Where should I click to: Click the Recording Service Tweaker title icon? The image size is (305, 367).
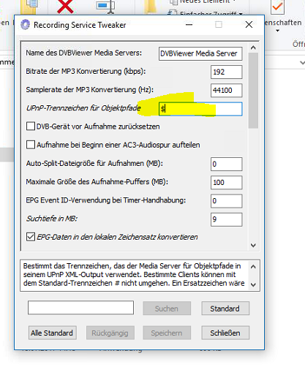(x=25, y=25)
